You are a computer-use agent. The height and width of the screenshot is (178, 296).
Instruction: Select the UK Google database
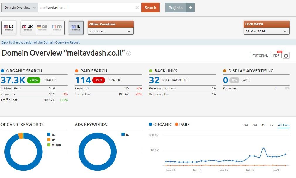pos(28,28)
